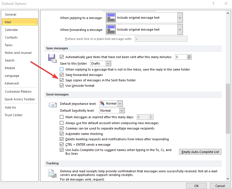Screen dimensions: 232x189
Task: Open Notes and Journal options
Action: point(20,53)
